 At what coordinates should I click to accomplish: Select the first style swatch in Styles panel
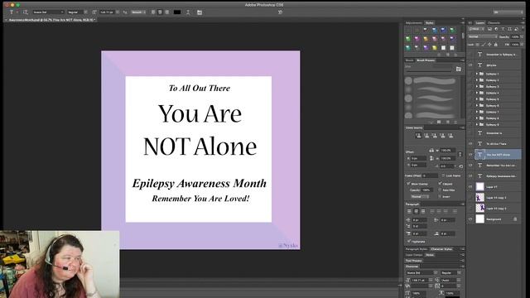pyautogui.click(x=408, y=31)
